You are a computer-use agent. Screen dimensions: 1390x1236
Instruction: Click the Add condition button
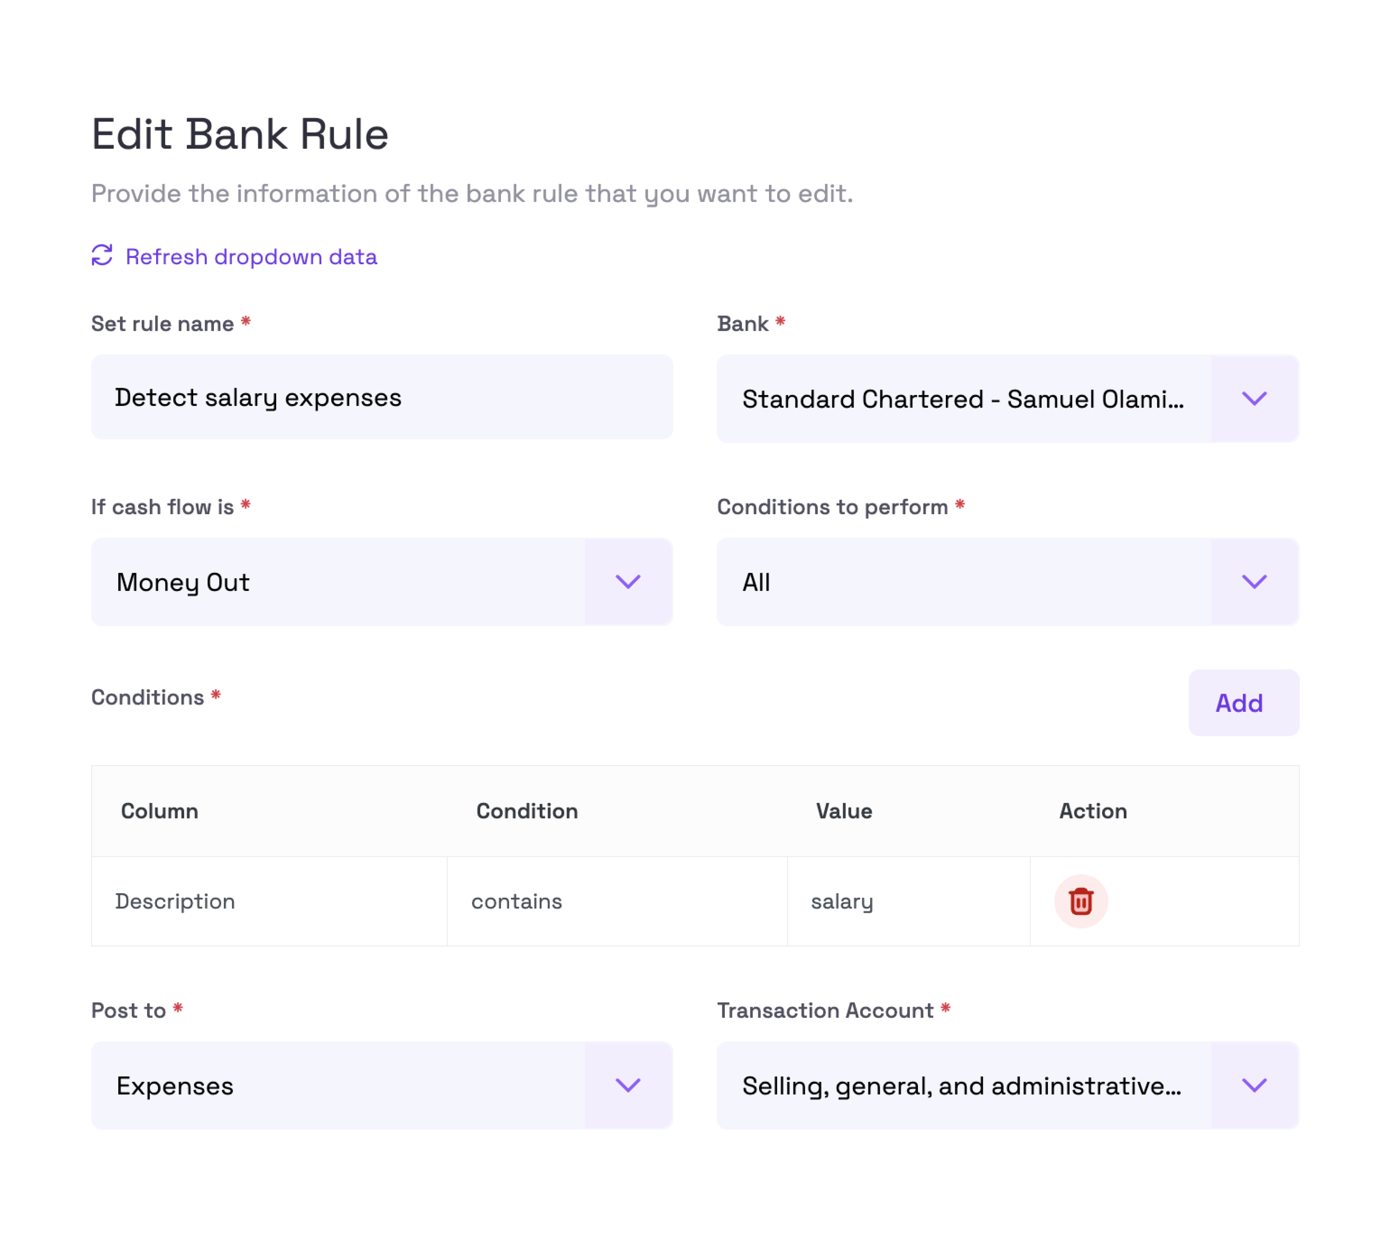(x=1243, y=702)
